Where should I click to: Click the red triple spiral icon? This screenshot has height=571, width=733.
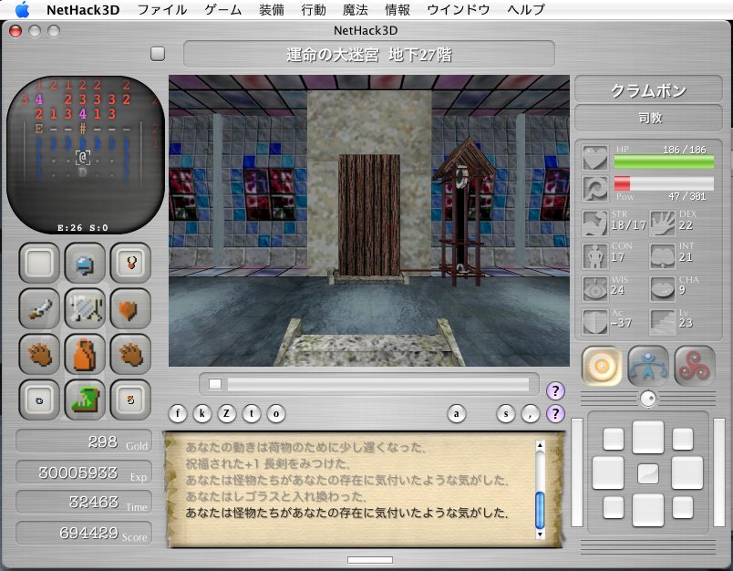(695, 366)
